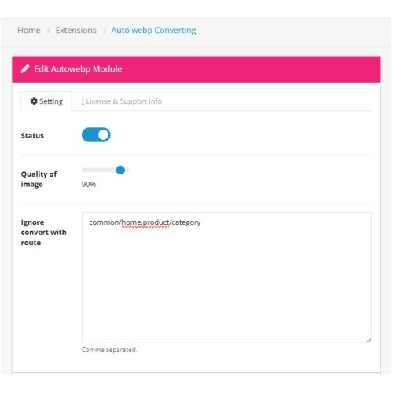
Task: Go to Home breadcrumb
Action: pyautogui.click(x=29, y=30)
